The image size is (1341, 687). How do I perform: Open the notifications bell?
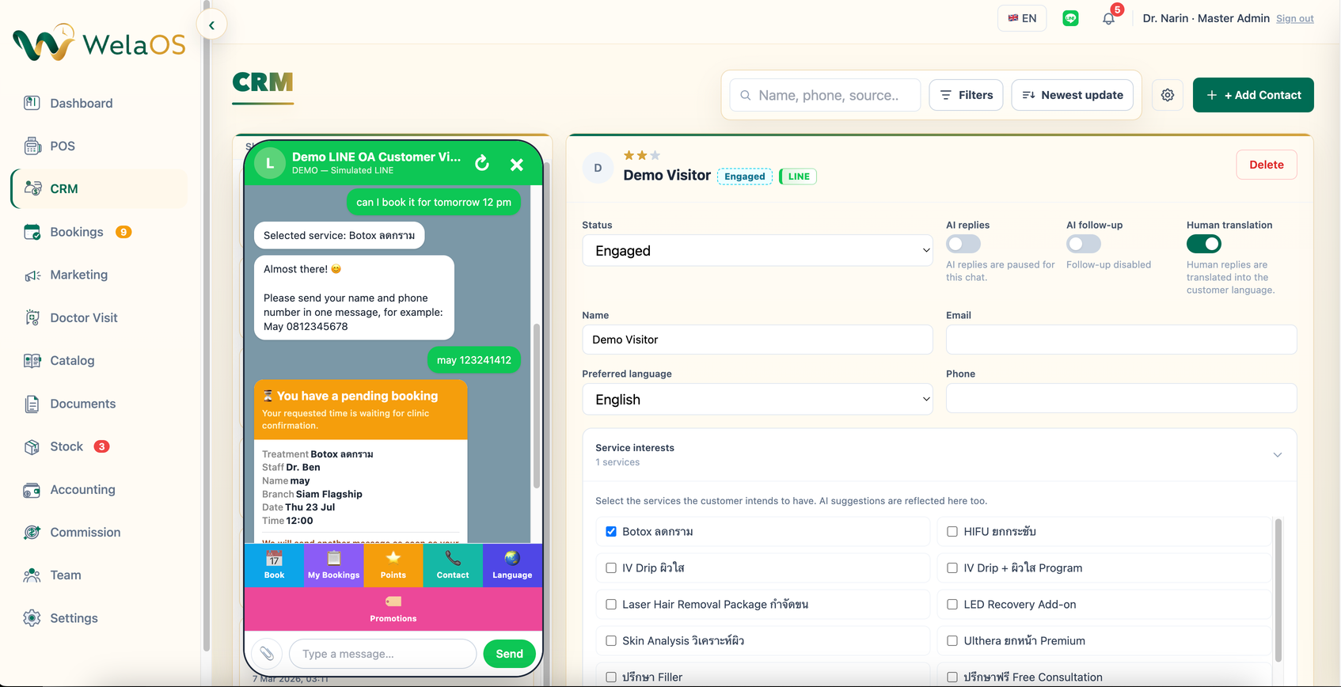(x=1108, y=18)
